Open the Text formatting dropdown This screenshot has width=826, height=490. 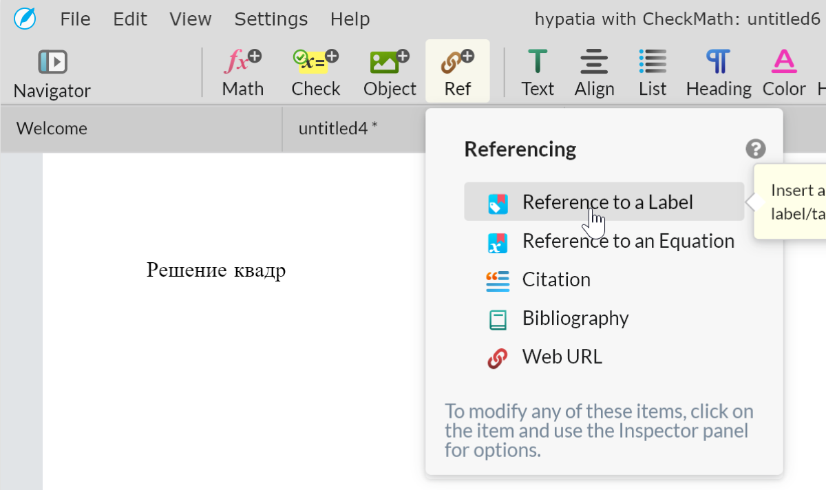point(538,74)
